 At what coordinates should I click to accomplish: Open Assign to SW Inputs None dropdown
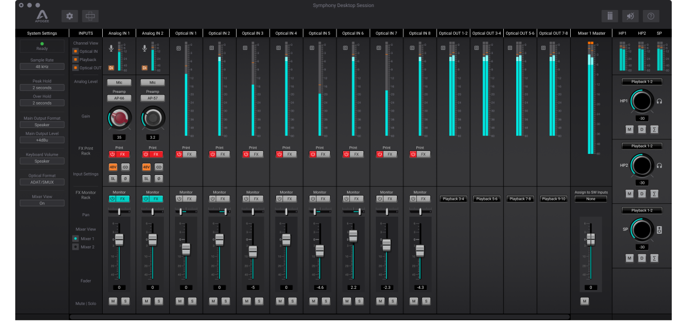pyautogui.click(x=591, y=199)
